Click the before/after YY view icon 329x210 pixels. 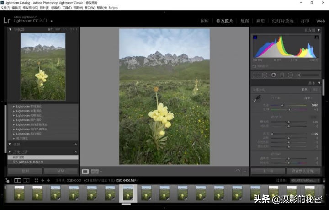[x=94, y=172]
